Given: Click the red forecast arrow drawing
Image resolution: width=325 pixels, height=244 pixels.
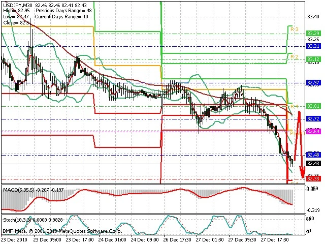Looking at the screenshot, I should coord(300,144).
